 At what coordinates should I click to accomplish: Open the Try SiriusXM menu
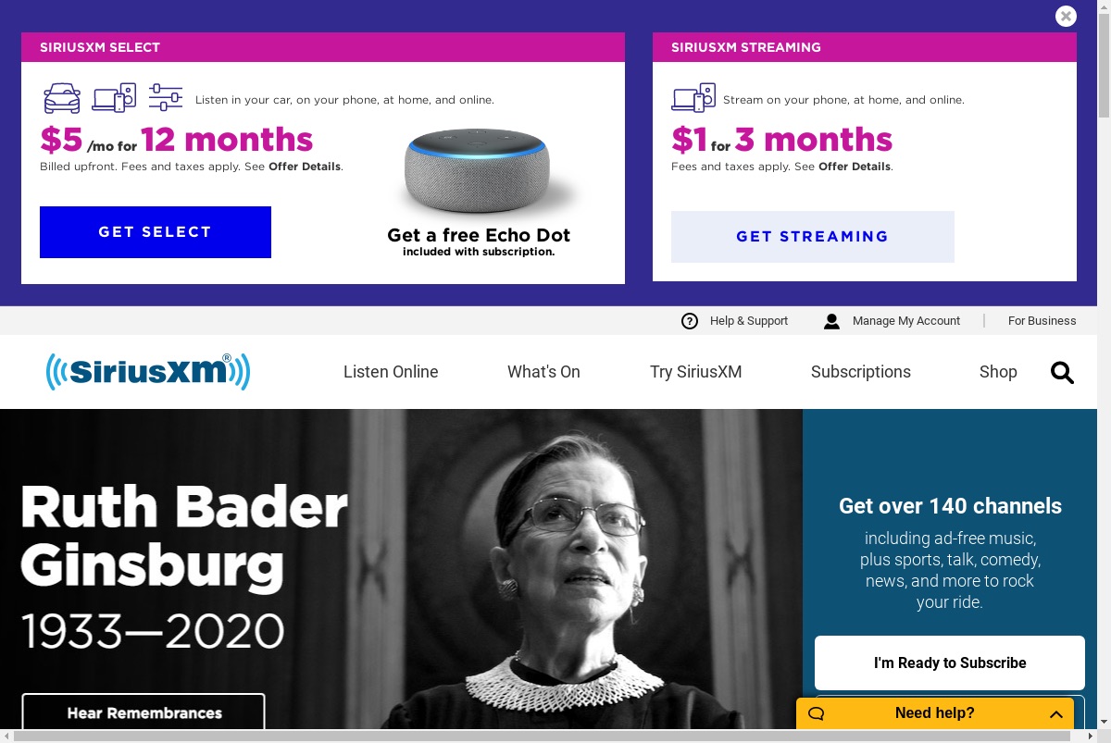coord(696,372)
